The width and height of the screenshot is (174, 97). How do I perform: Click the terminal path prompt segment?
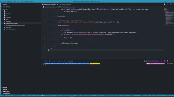67,64
